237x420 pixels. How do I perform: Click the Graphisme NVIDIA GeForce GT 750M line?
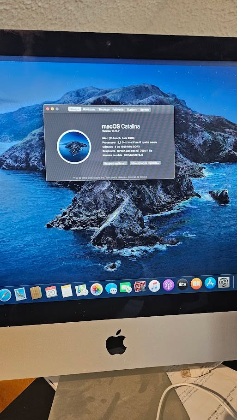tap(128, 151)
